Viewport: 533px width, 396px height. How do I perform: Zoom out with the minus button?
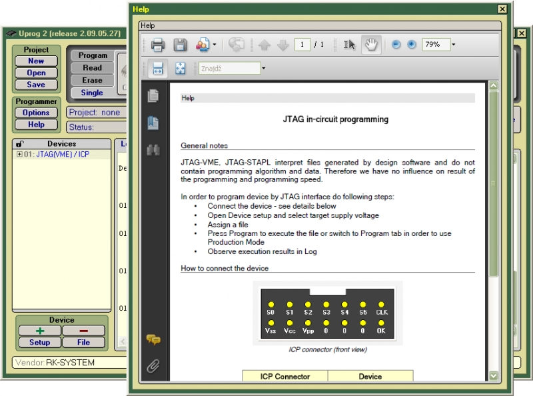(396, 44)
